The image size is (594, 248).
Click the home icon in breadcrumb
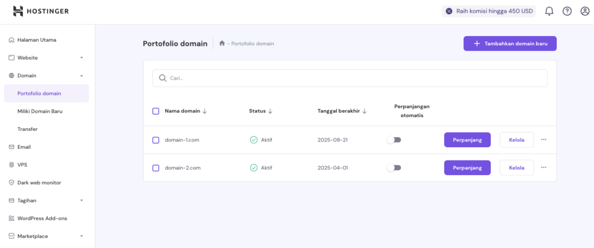(222, 43)
